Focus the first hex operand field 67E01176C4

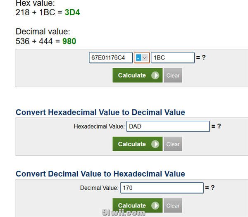111,57
